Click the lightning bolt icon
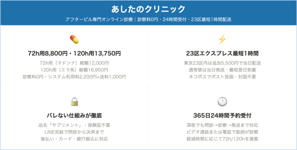Viewport: 297px width, 150px height. point(222,40)
